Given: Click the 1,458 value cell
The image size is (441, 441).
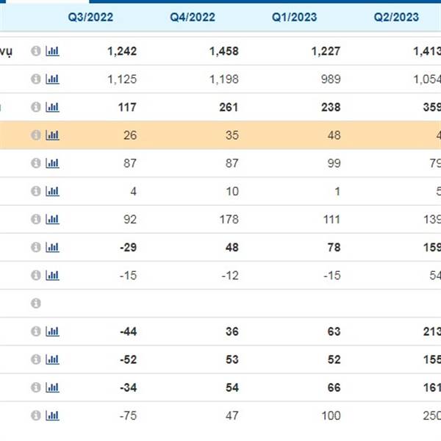Looking at the screenshot, I should [224, 51].
